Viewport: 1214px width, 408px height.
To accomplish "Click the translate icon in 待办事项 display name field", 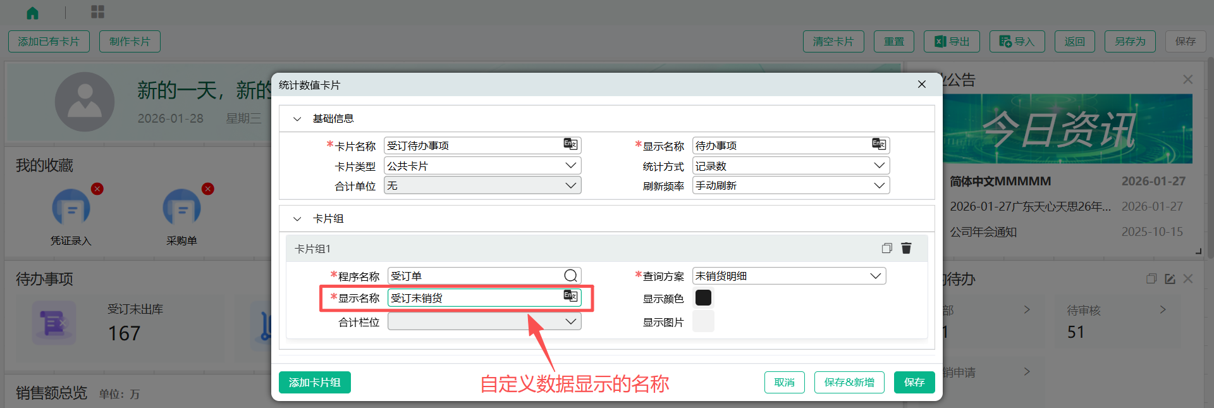I will click(x=879, y=145).
